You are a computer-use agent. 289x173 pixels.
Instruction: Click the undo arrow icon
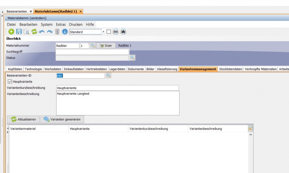pyautogui.click(x=42, y=32)
